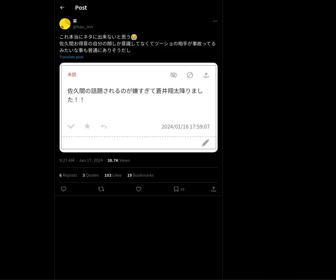
Task: Click the reply arrow in message card
Action: 104,127
